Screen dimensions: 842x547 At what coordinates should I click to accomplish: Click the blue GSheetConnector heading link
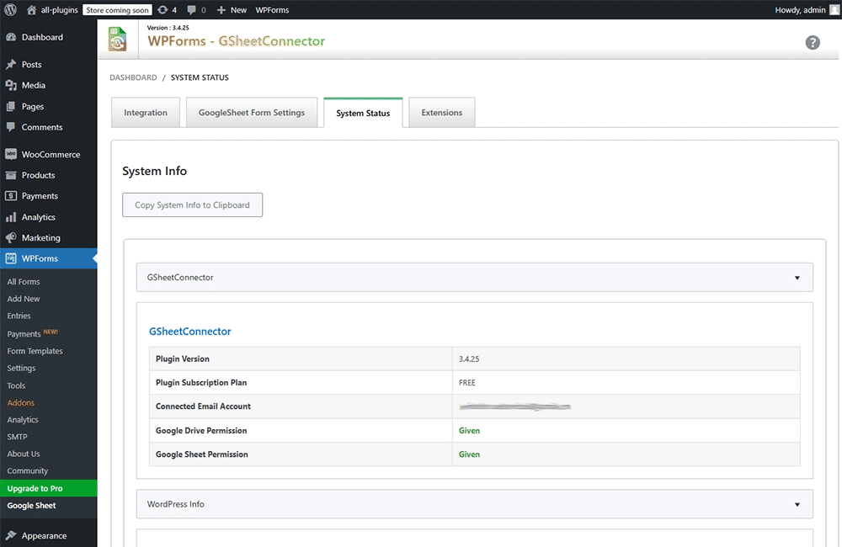coord(190,332)
